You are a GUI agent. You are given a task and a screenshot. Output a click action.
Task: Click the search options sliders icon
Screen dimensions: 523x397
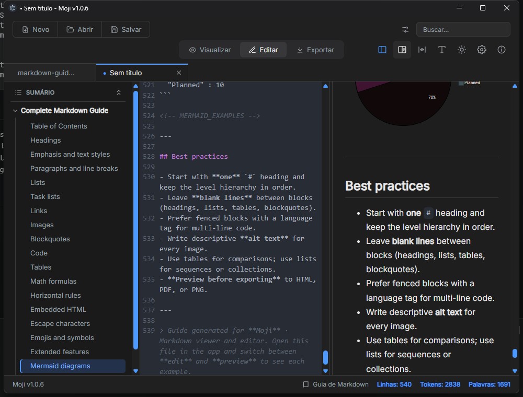[405, 30]
